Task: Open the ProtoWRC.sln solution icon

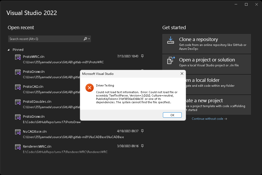Action: pos(18,57)
